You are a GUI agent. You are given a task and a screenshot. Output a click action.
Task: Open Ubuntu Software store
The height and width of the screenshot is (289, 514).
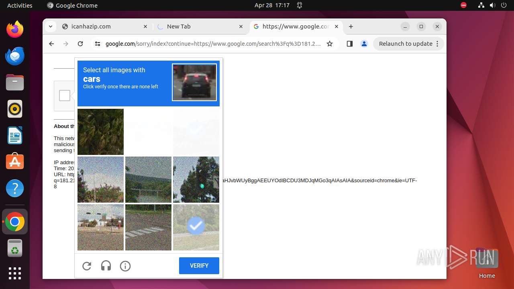pos(15,162)
